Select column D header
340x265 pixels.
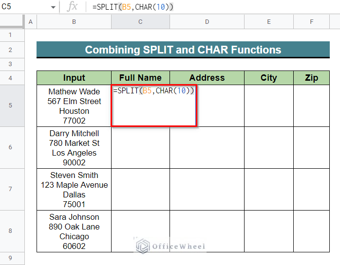pos(207,22)
